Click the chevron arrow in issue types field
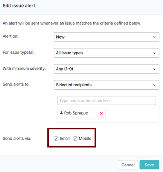The width and height of the screenshot is (163, 172). [154, 53]
